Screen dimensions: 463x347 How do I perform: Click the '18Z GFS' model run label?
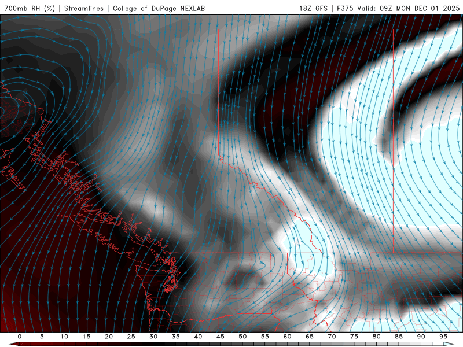313,8
